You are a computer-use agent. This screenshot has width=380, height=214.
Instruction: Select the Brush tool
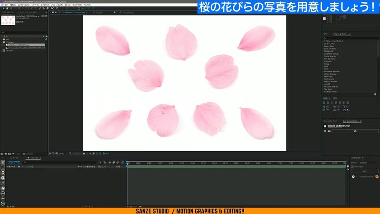(x=40, y=8)
